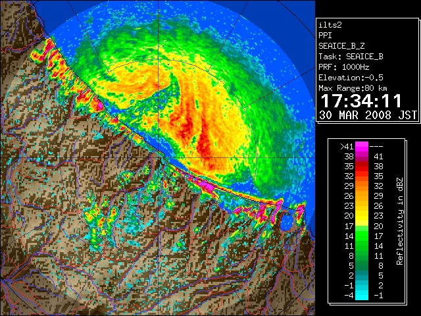
Task: Click the 'PRF: 1000Hz' text
Action: point(344,67)
